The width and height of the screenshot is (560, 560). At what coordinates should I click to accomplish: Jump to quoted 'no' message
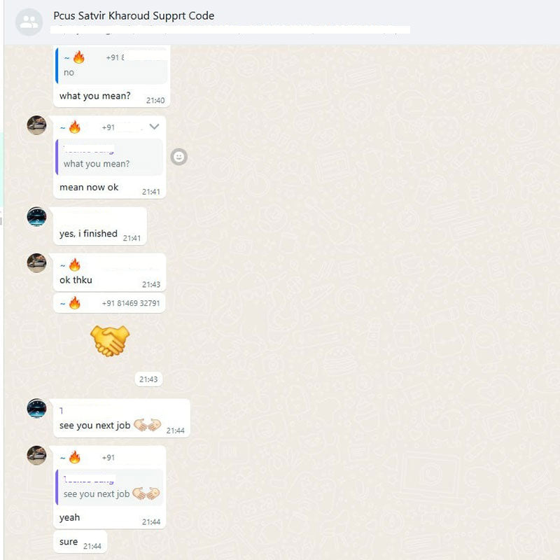point(111,66)
